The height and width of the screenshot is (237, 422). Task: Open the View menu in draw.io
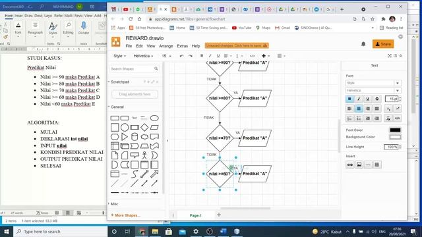point(151,46)
